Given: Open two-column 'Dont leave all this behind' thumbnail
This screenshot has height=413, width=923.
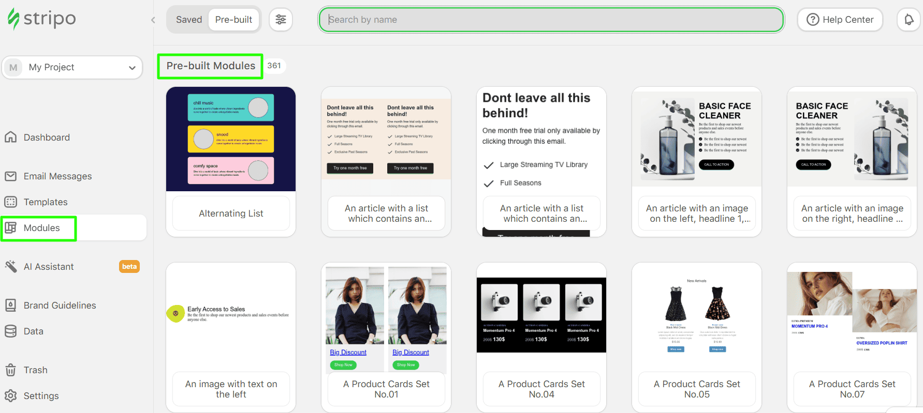Looking at the screenshot, I should tap(386, 139).
